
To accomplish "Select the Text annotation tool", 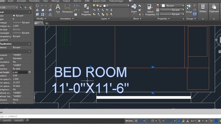I will pyautogui.click(x=58, y=9).
